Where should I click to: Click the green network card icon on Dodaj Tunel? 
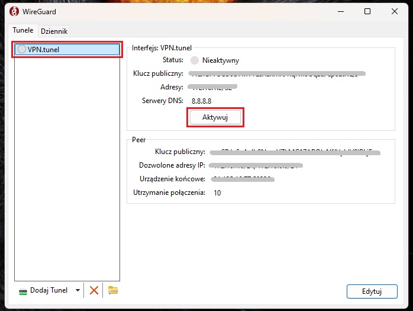tap(23, 290)
